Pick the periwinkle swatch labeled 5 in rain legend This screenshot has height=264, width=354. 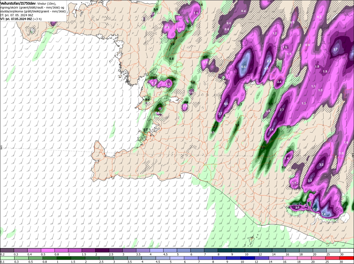(177, 258)
